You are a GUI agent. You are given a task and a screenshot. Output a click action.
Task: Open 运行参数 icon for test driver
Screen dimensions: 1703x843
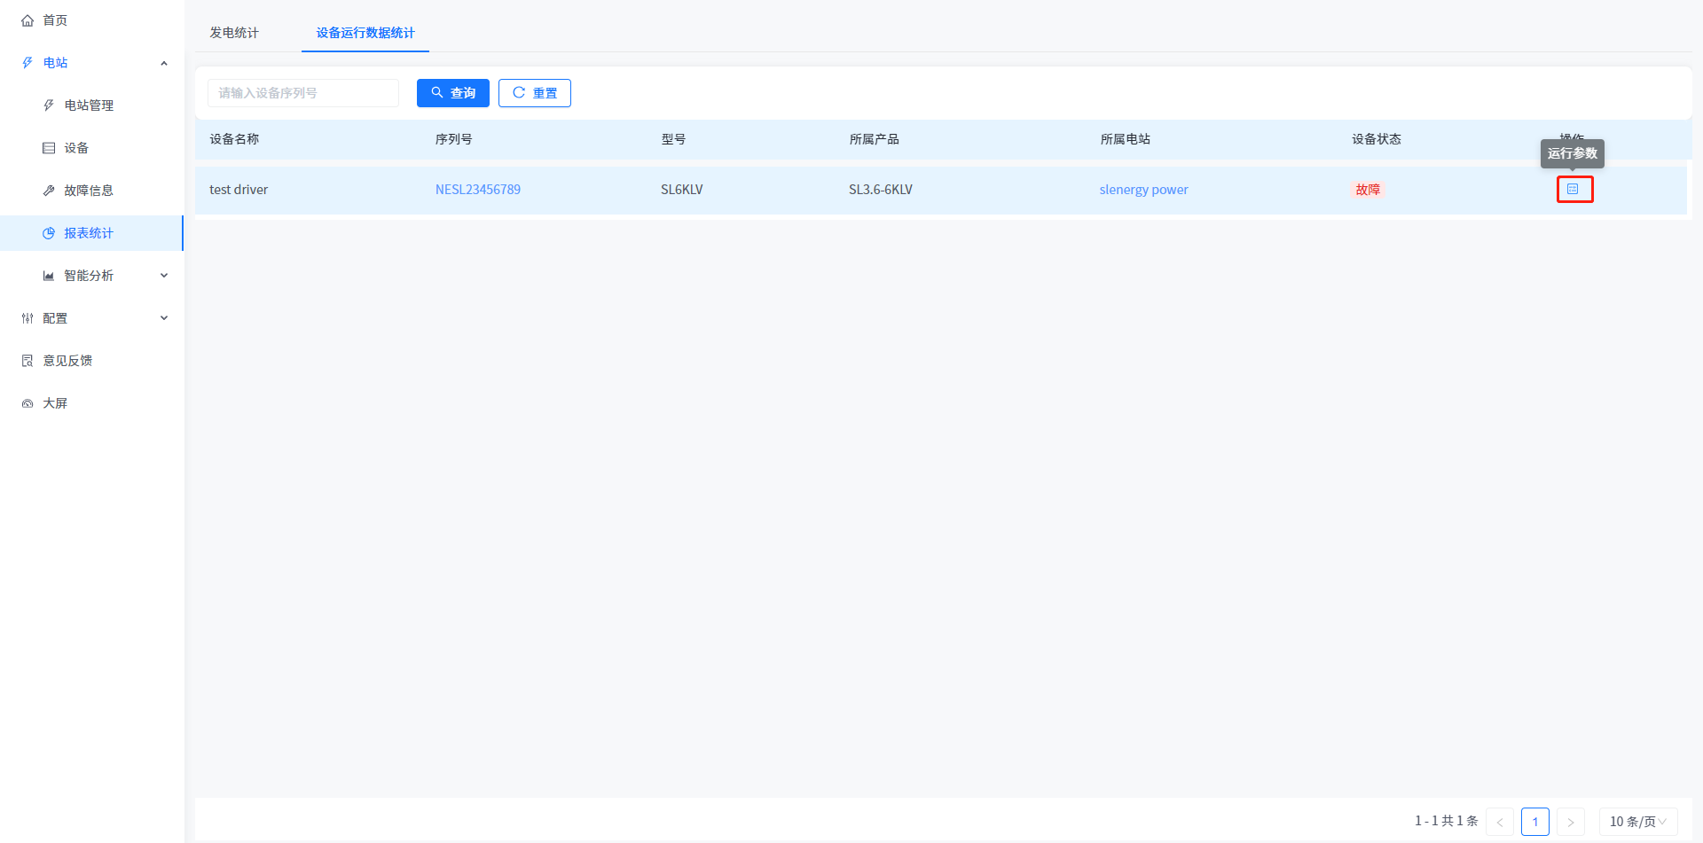click(1574, 190)
